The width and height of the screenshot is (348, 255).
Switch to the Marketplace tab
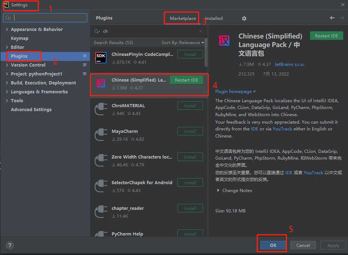point(183,18)
